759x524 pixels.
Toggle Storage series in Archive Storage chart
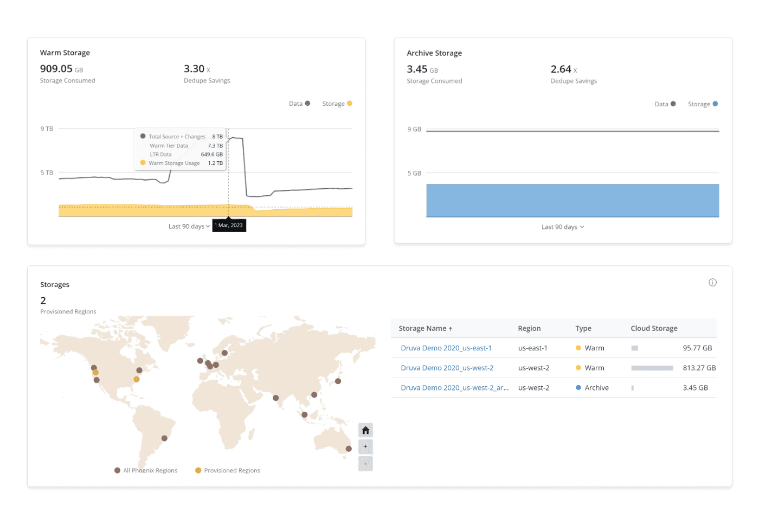coord(703,104)
